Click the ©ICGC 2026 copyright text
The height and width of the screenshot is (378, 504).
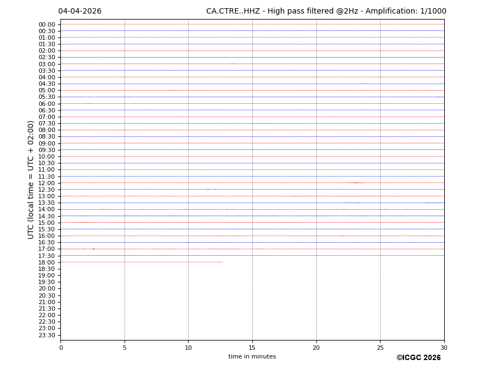point(418,358)
